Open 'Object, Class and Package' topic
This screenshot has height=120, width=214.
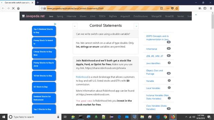pyautogui.click(x=154, y=72)
